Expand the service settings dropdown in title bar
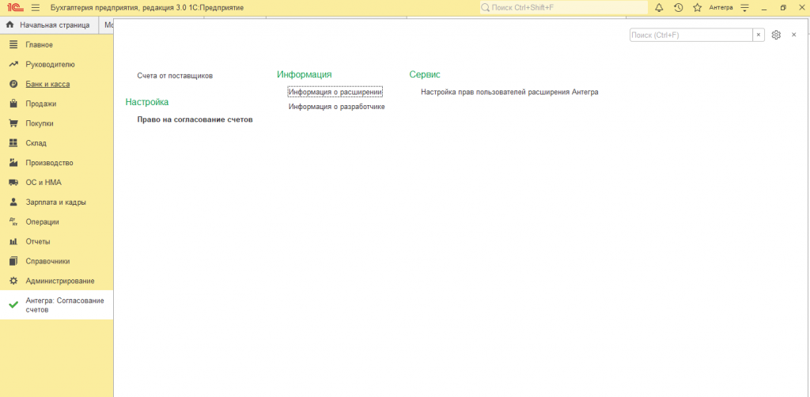 [x=744, y=8]
